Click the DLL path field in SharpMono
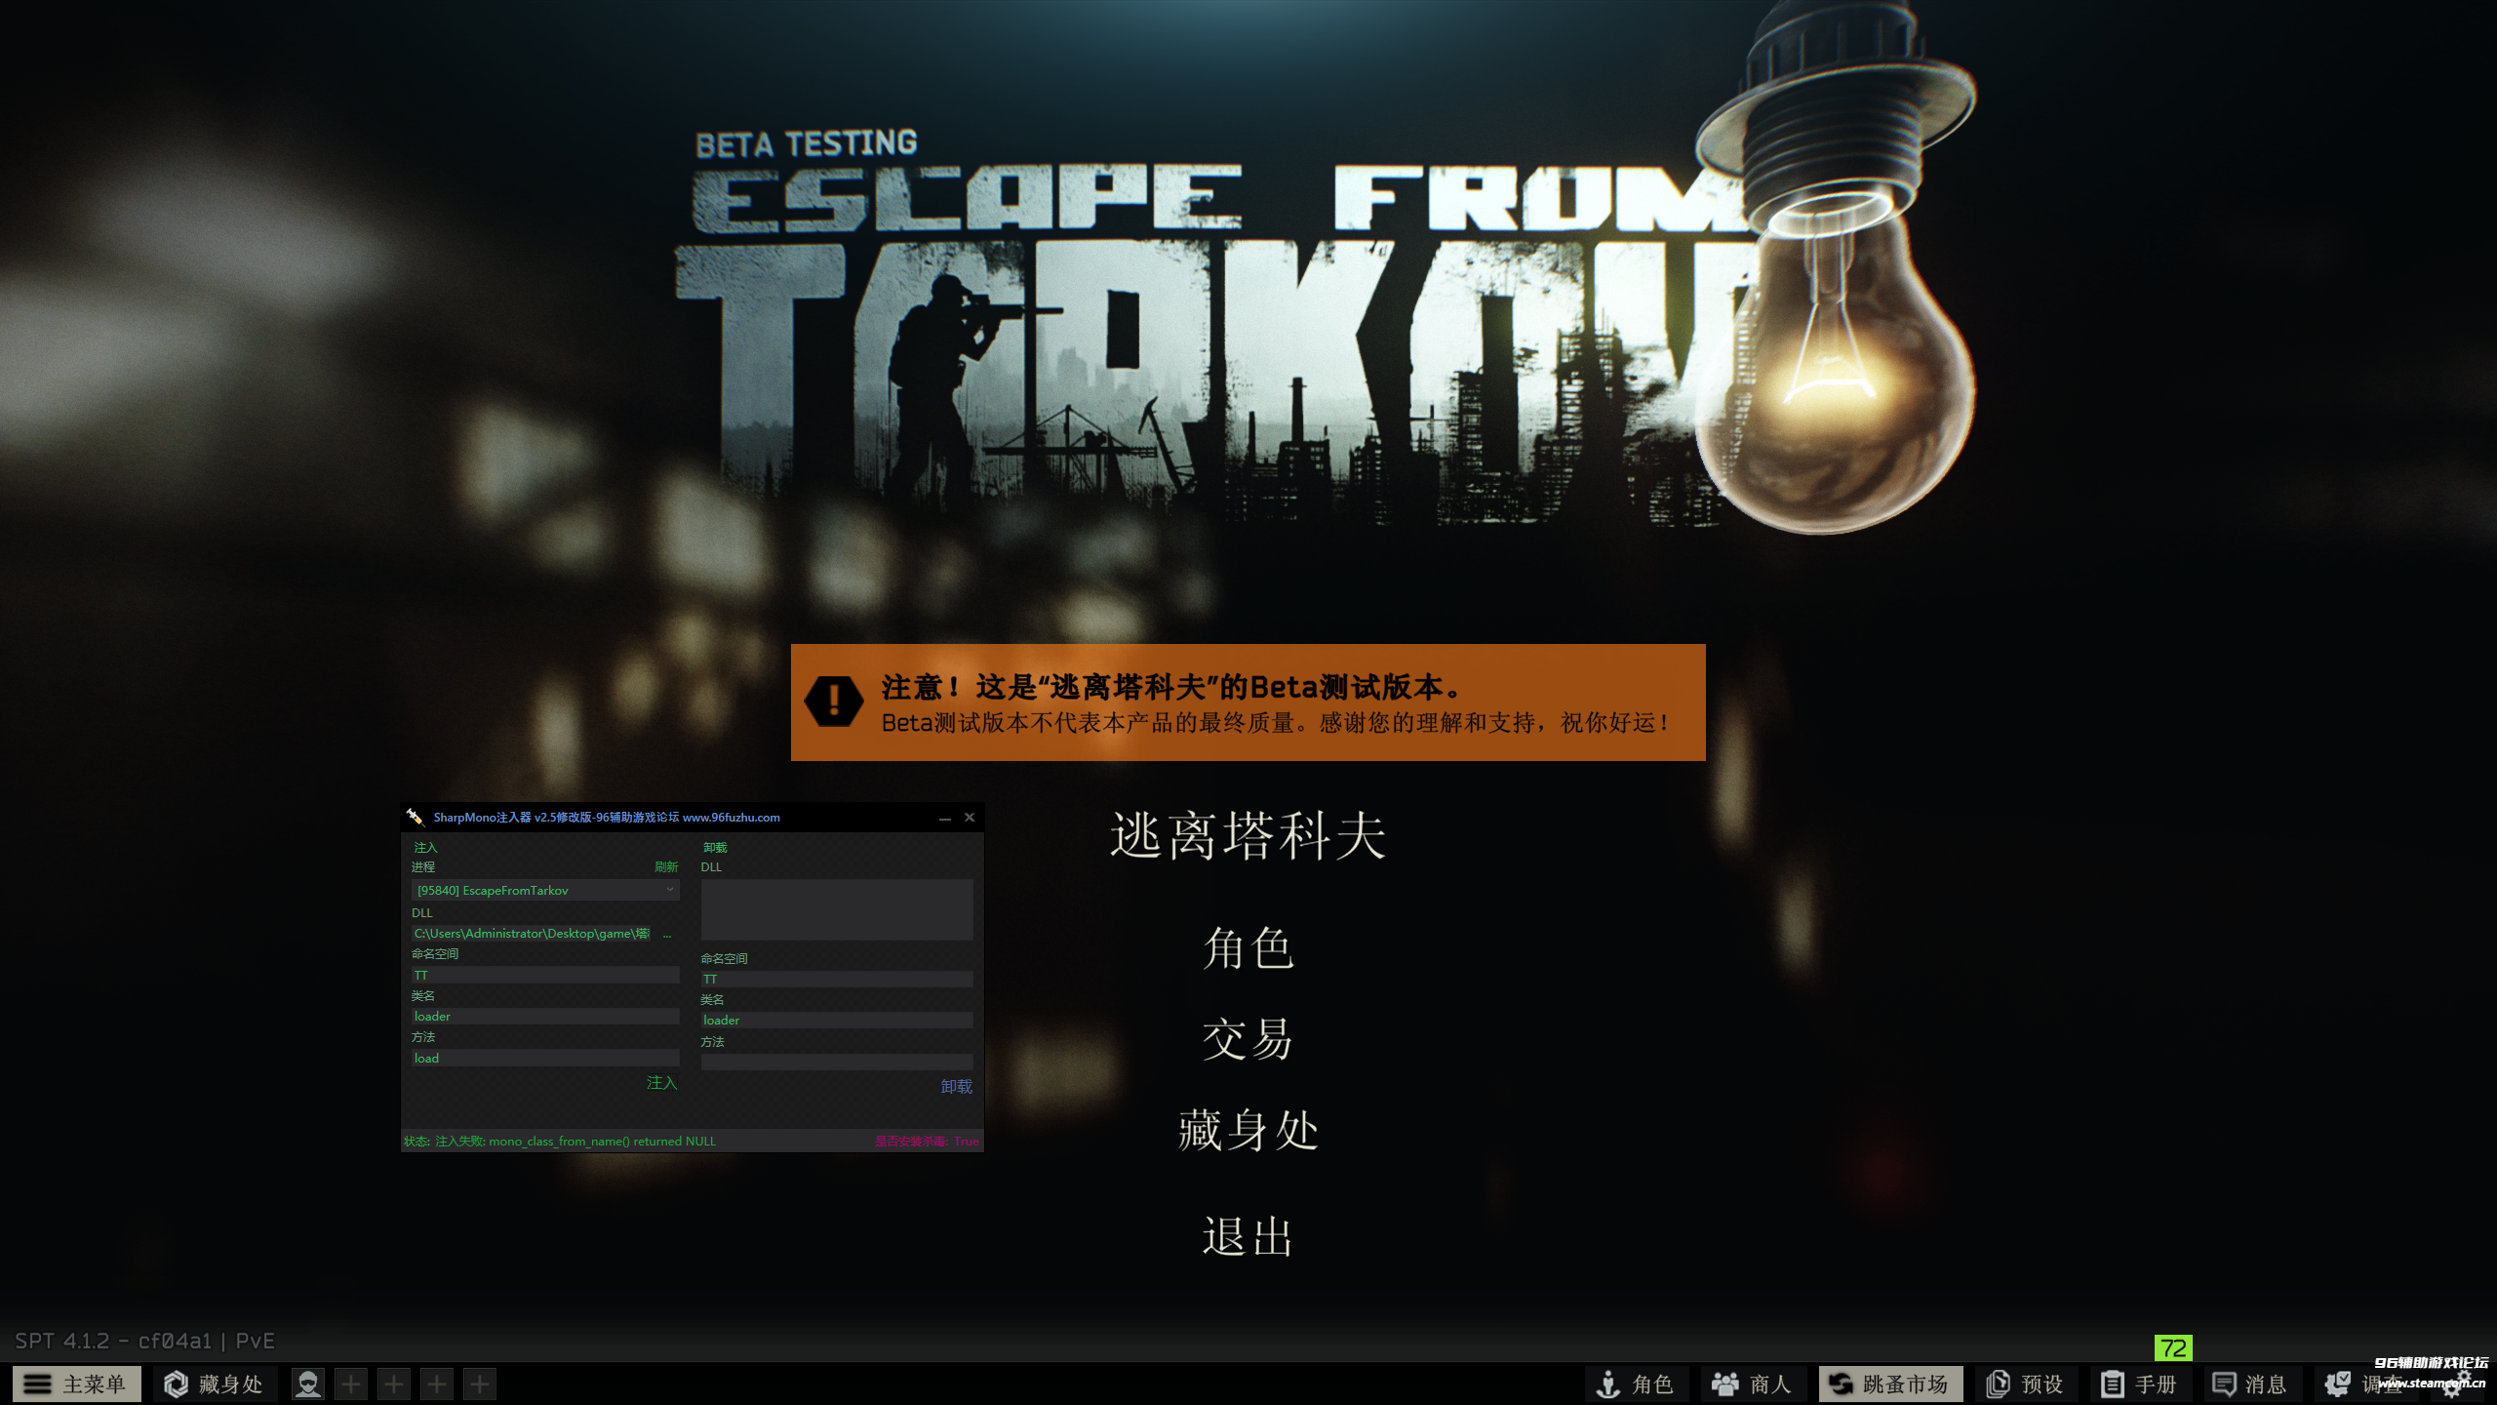The height and width of the screenshot is (1405, 2497). click(x=533, y=934)
